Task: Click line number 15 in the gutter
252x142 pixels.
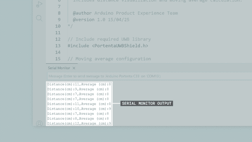Action: point(58,59)
